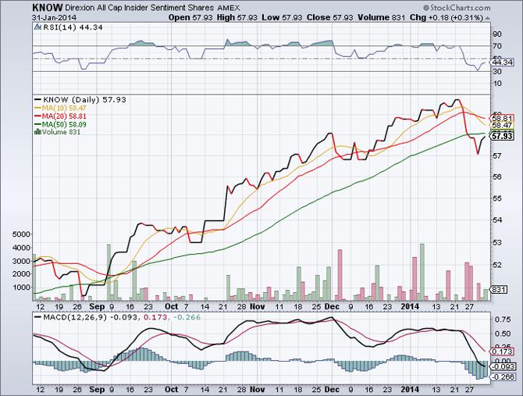
Task: Click the 0.173 value in the MACD legend
Action: coord(155,317)
